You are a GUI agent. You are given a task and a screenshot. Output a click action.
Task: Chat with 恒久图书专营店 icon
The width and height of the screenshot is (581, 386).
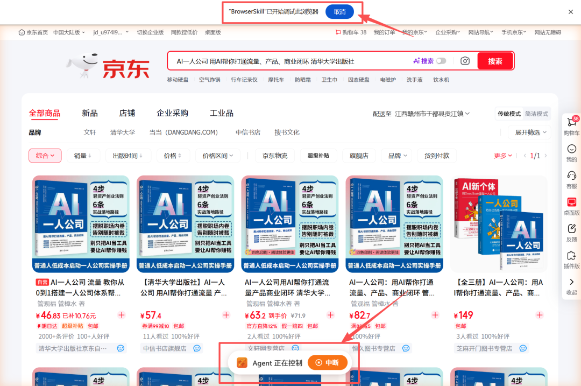(406, 348)
